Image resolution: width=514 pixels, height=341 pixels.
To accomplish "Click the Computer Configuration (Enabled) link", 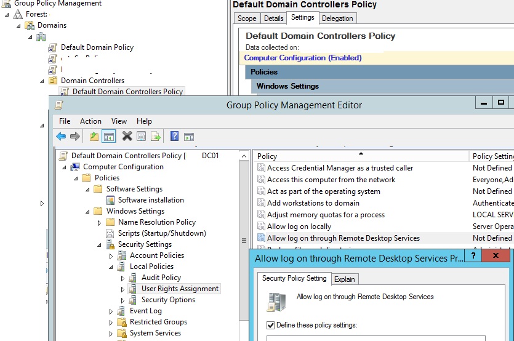I will (302, 58).
